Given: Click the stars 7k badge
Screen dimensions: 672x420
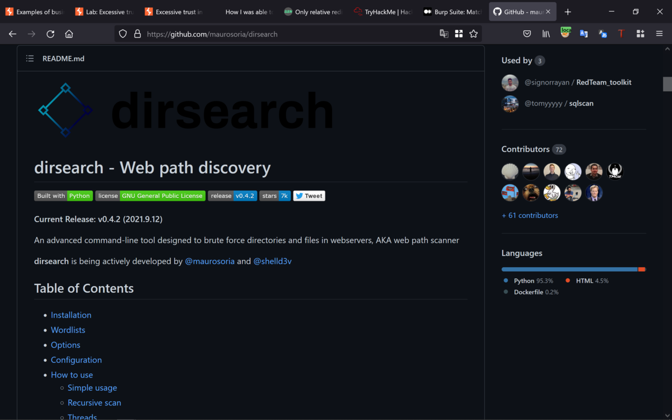Looking at the screenshot, I should click(x=275, y=196).
